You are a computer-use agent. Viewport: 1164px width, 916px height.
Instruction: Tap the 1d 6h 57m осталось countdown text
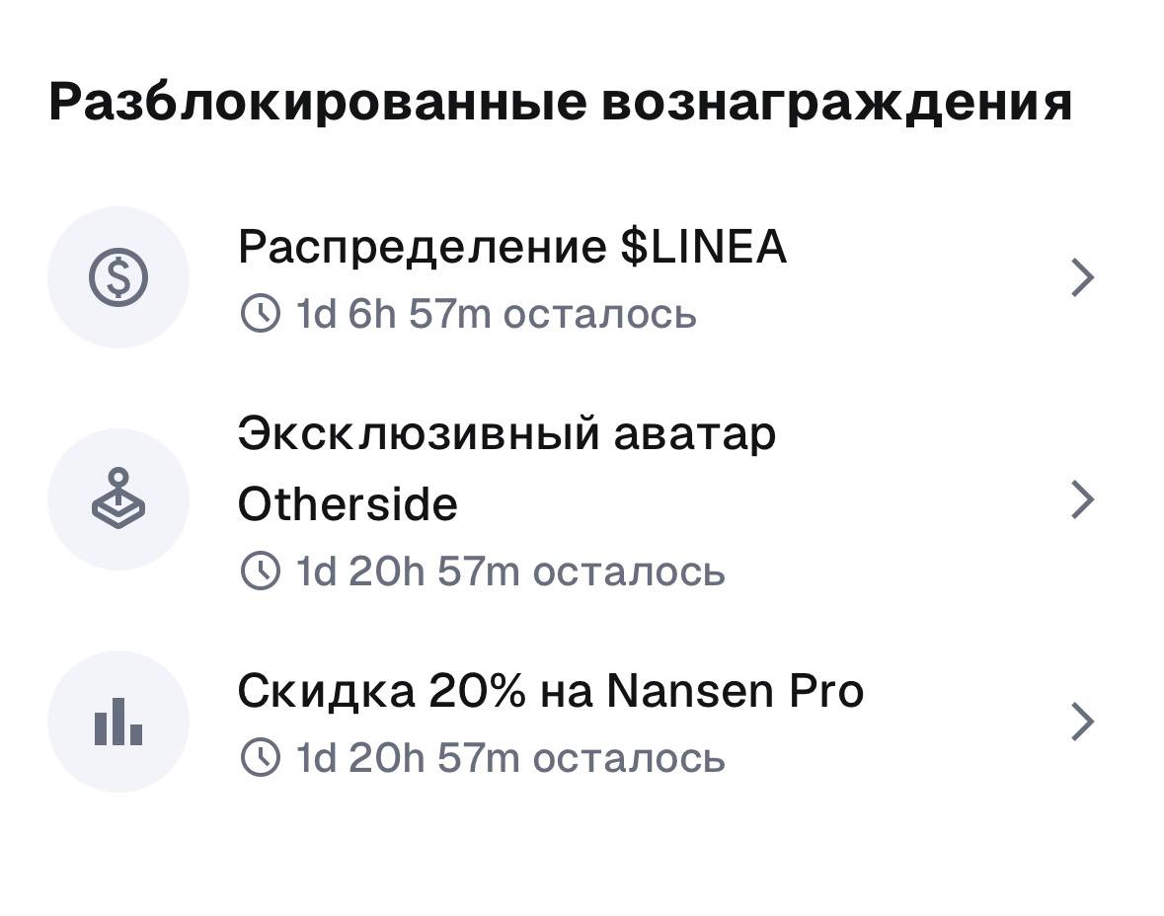click(x=494, y=314)
